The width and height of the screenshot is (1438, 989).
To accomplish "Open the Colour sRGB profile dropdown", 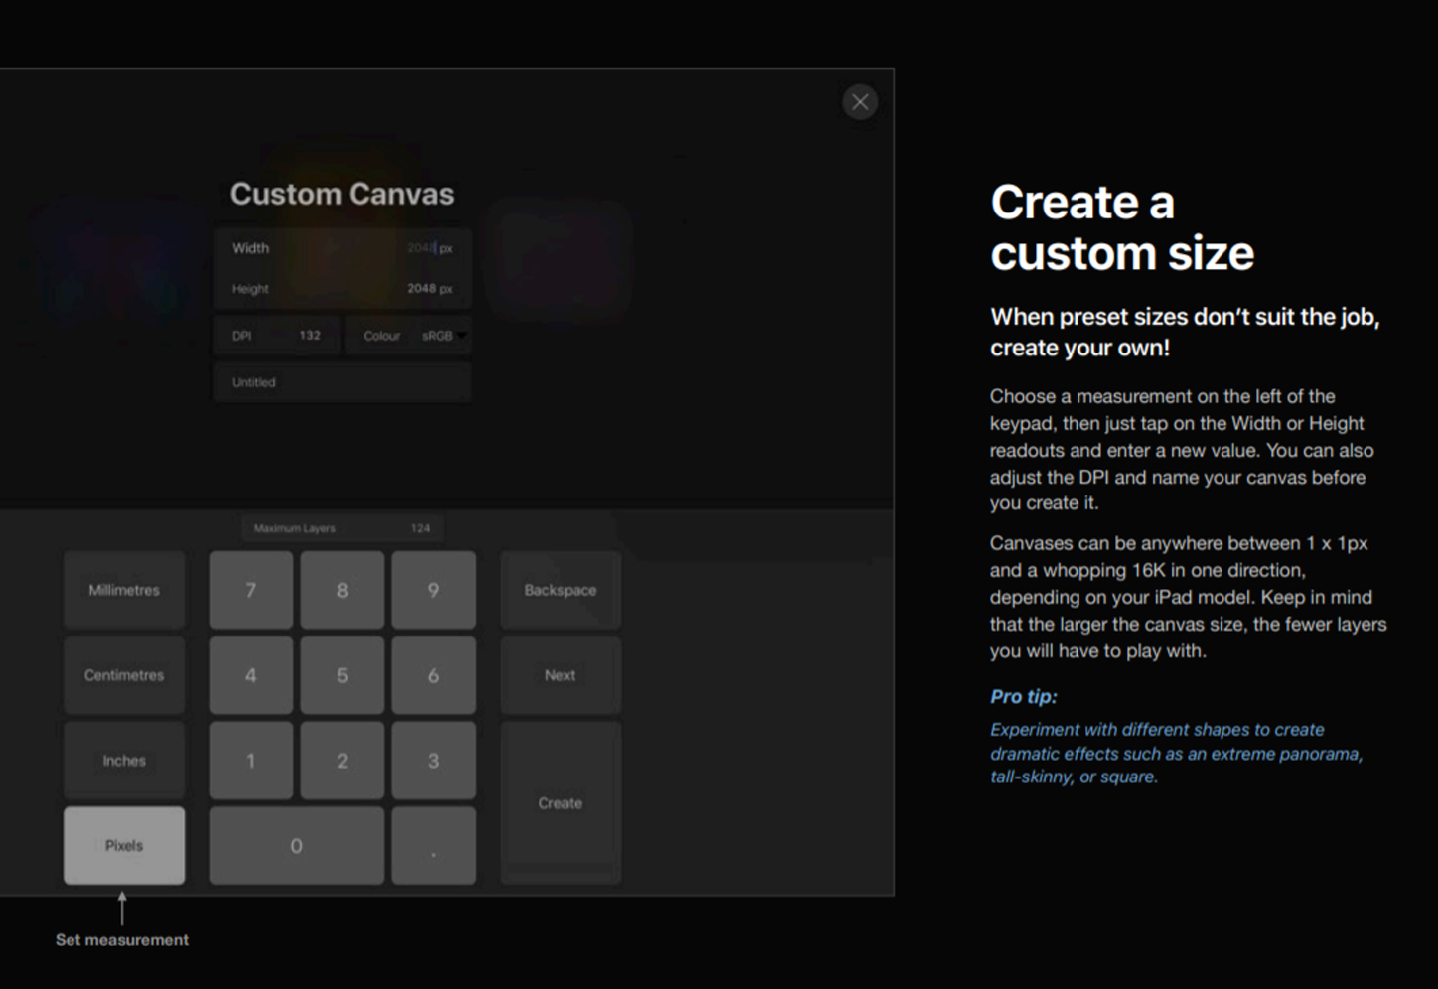I will pos(408,336).
